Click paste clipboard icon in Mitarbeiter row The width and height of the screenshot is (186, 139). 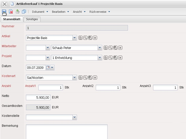[115, 48]
